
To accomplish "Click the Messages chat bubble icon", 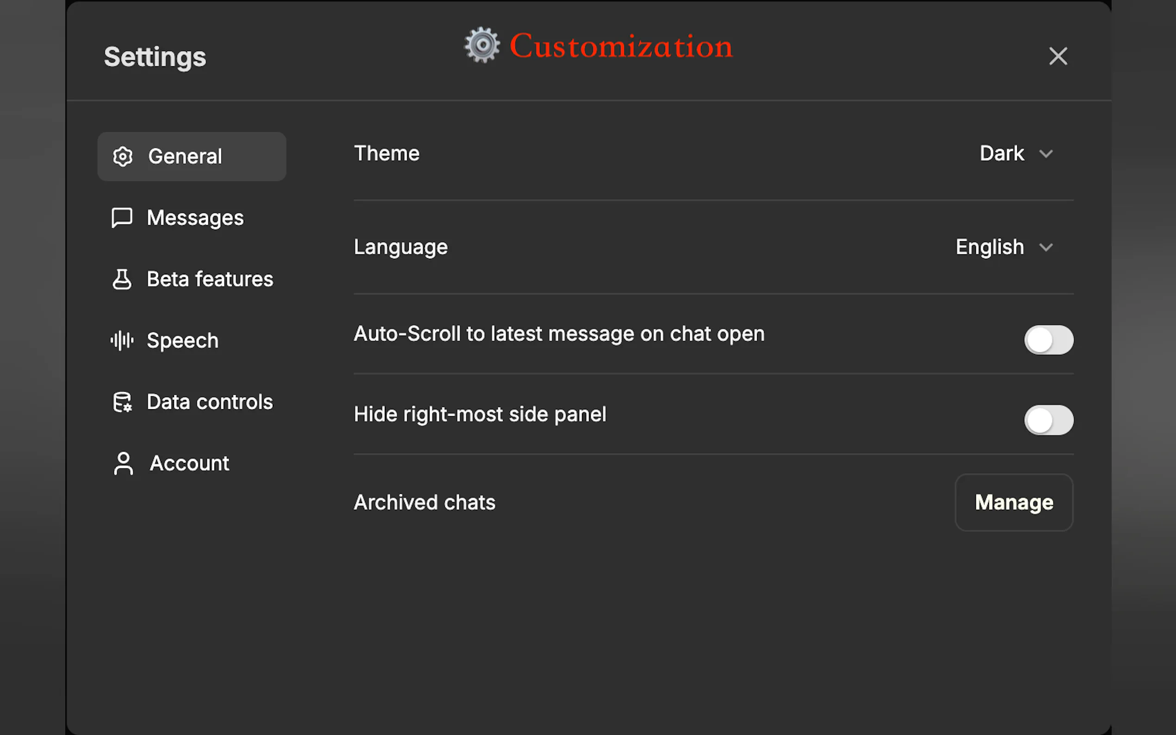I will (x=122, y=218).
